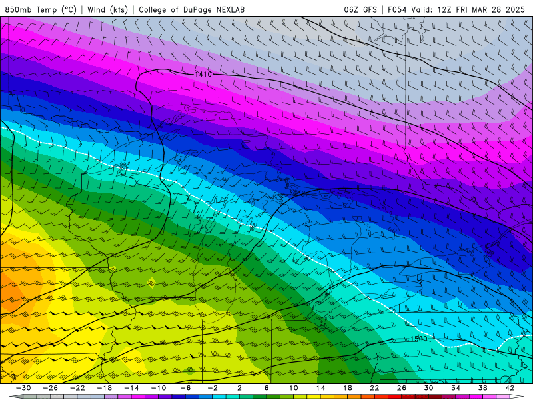Image resolution: width=533 pixels, height=400 pixels.
Task: Click the "12Z FRI MAR 28 2025" valid time
Action: point(481,9)
